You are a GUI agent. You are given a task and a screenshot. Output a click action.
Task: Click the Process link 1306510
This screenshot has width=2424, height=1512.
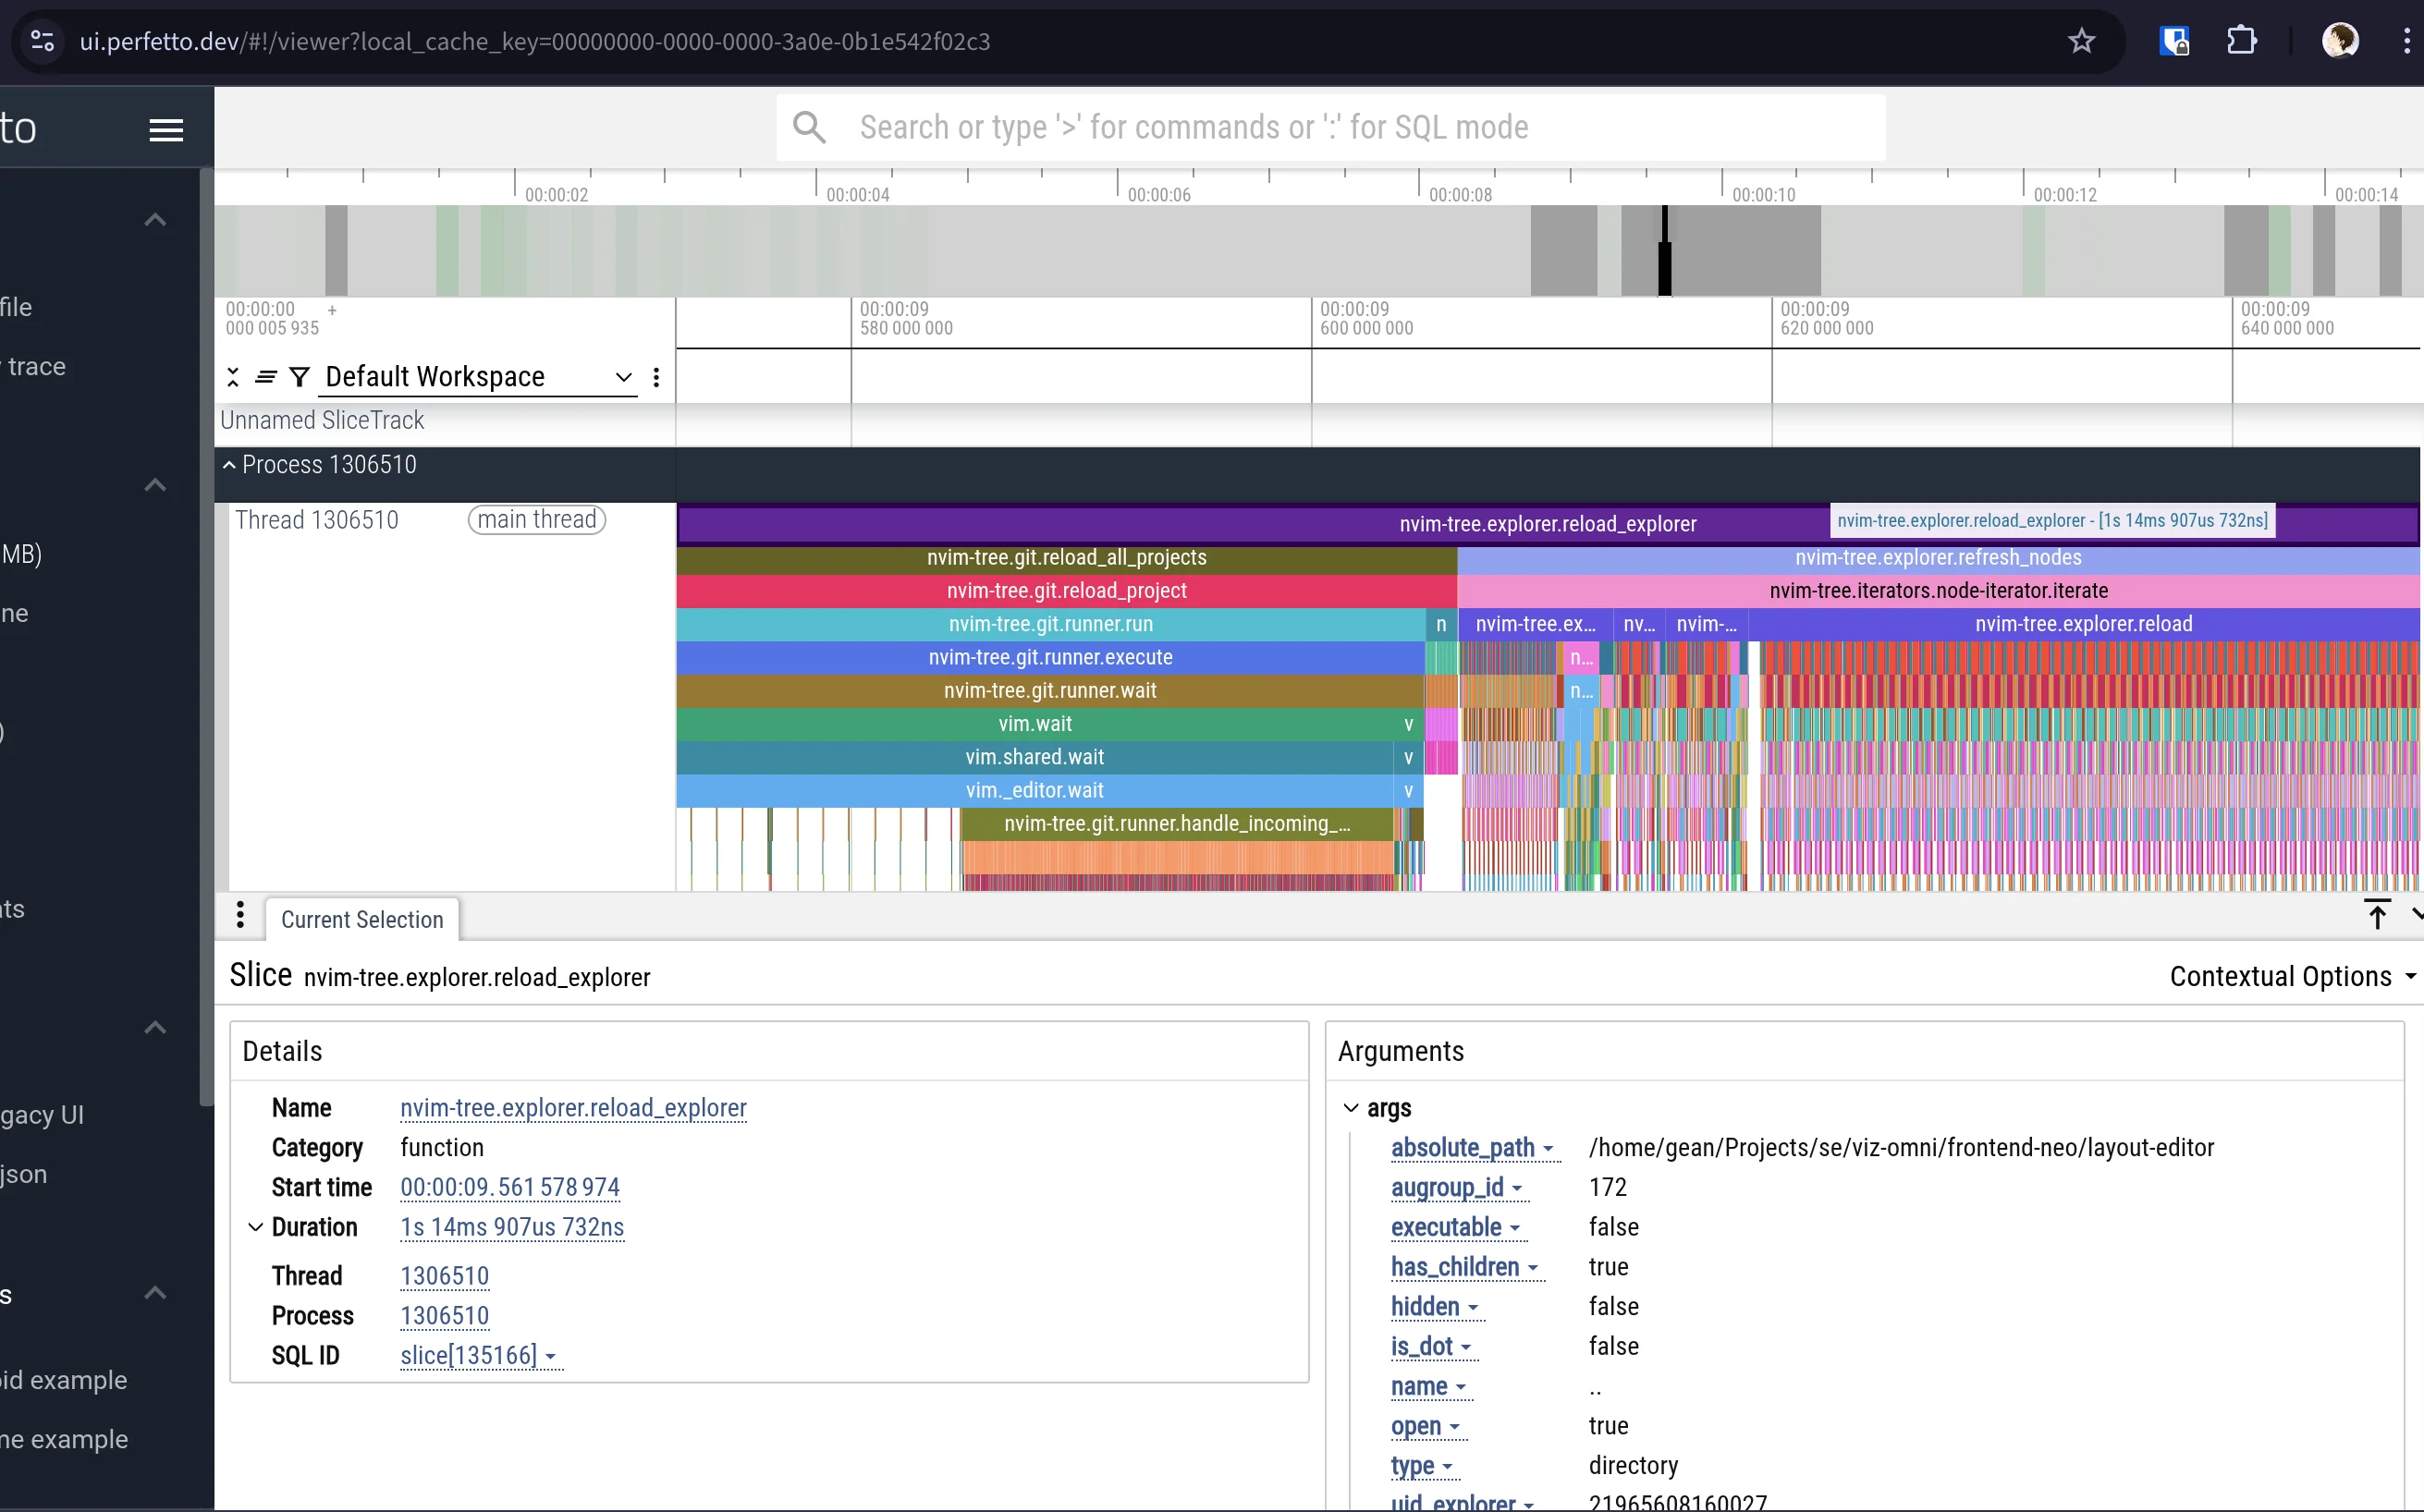(x=444, y=1316)
